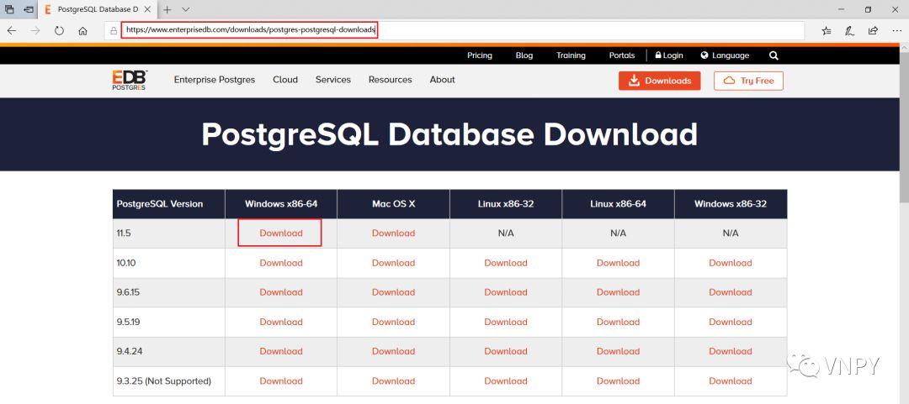Screen dimensions: 909x404
Task: Download 9.4.24 for Linux x86-32
Action: 506,351
